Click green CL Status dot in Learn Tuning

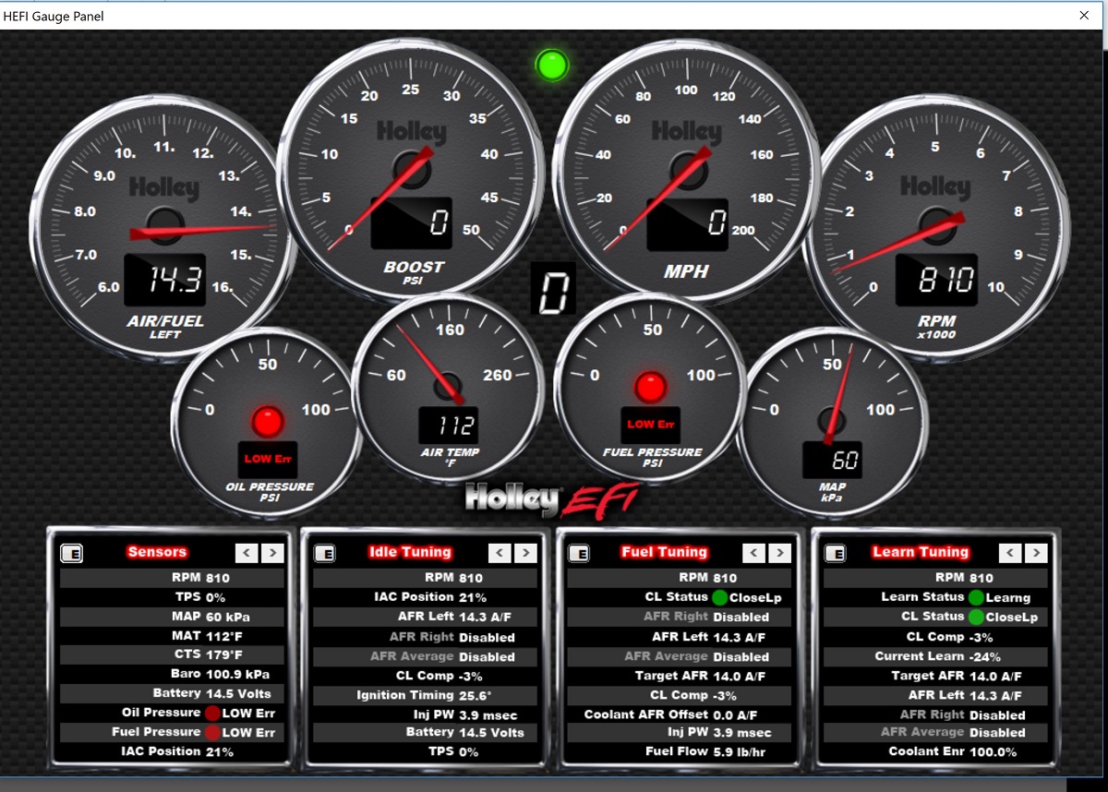click(x=976, y=617)
